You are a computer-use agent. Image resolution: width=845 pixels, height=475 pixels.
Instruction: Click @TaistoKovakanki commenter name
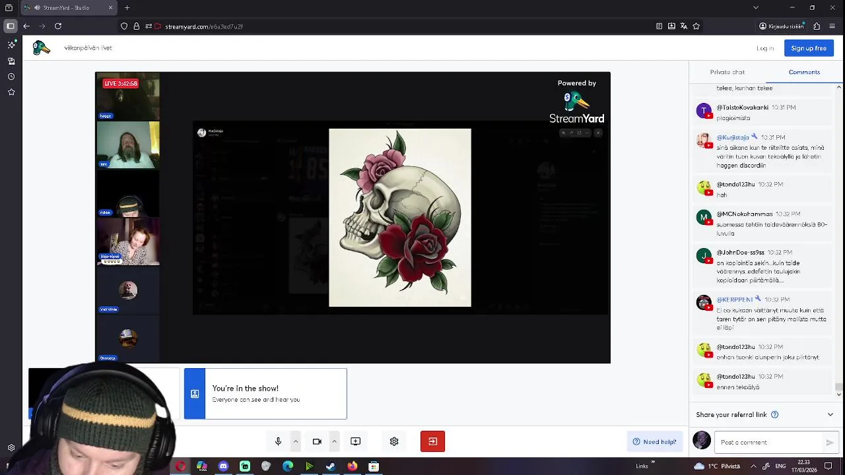click(x=743, y=107)
